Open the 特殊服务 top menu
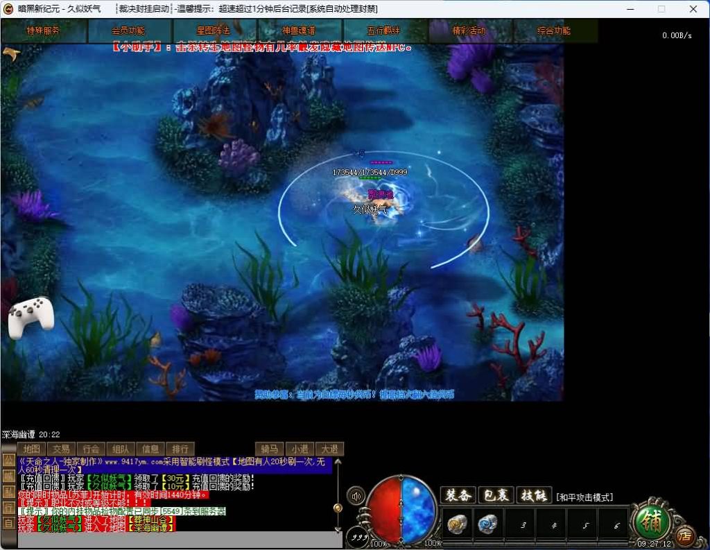 click(x=44, y=31)
